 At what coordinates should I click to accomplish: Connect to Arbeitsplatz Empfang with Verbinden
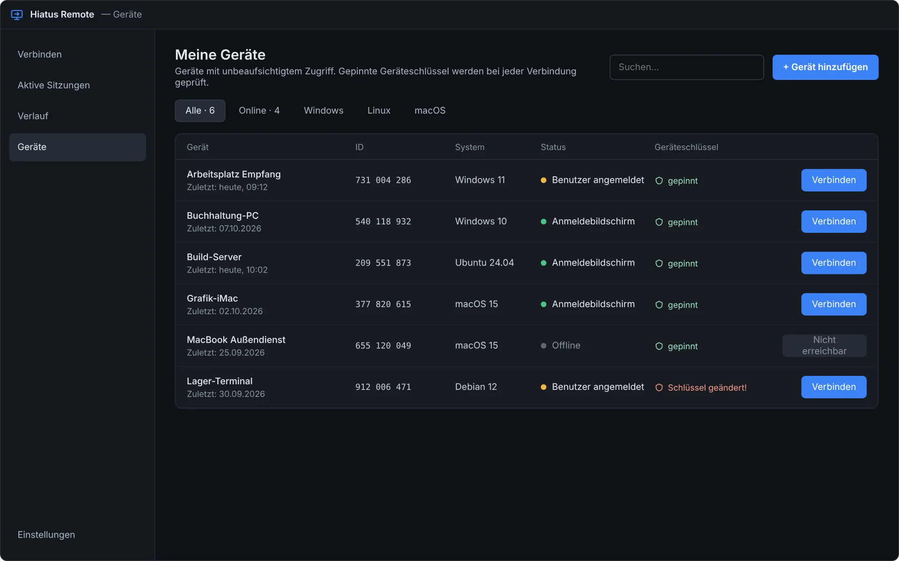coord(833,180)
